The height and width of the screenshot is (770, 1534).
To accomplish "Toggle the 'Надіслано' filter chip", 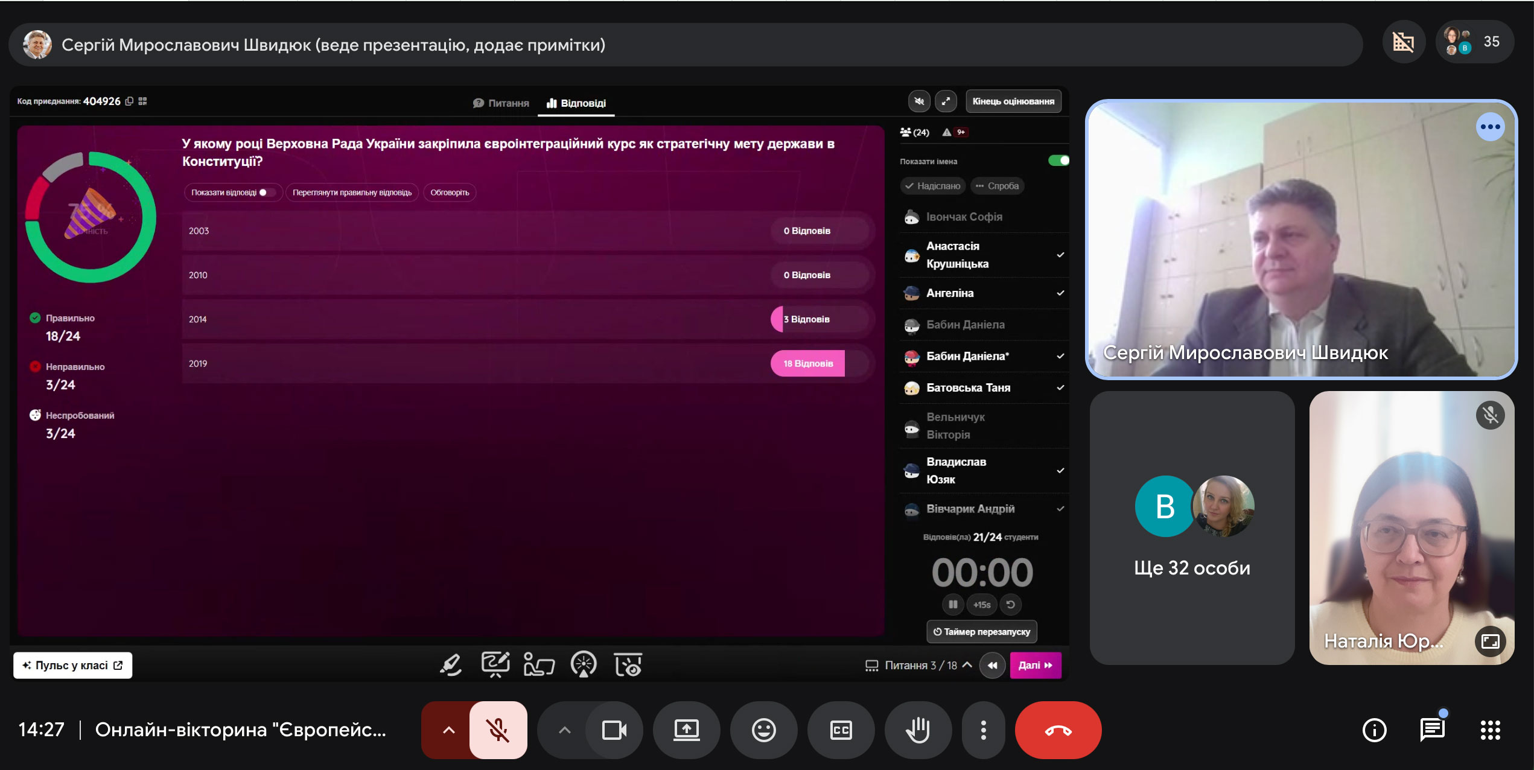I will click(x=933, y=186).
